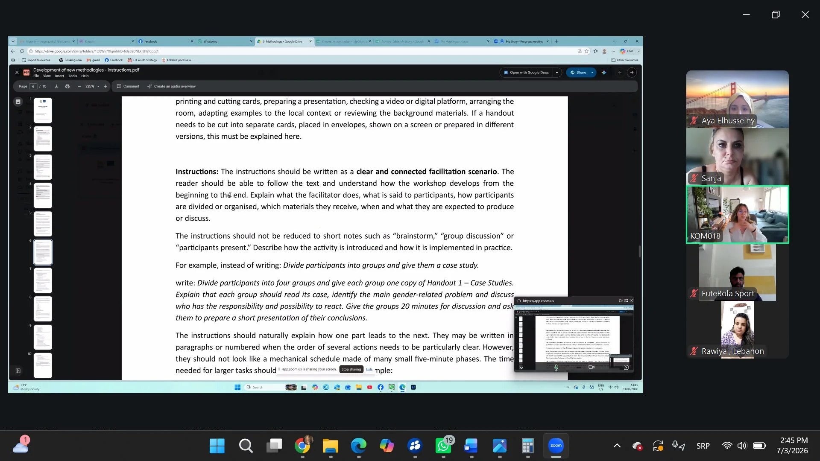The image size is (820, 461).
Task: Show hidden icons in the Windows system tray
Action: point(617,446)
